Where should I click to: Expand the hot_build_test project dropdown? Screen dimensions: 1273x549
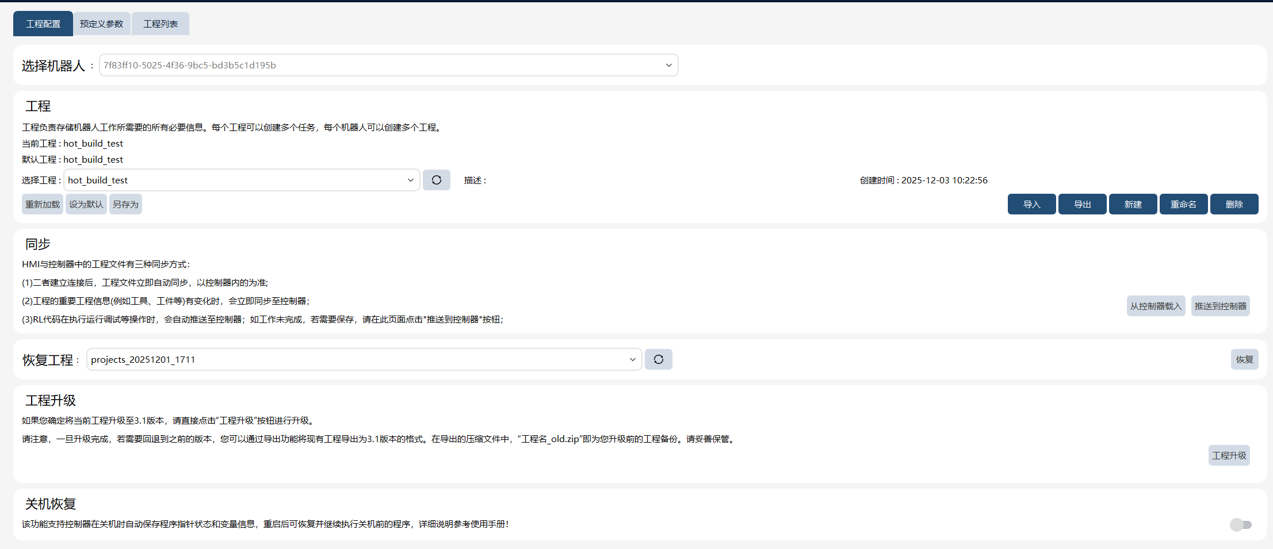242,180
